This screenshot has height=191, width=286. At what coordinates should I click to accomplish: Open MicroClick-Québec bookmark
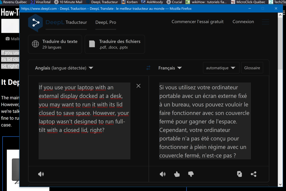(x=248, y=2)
